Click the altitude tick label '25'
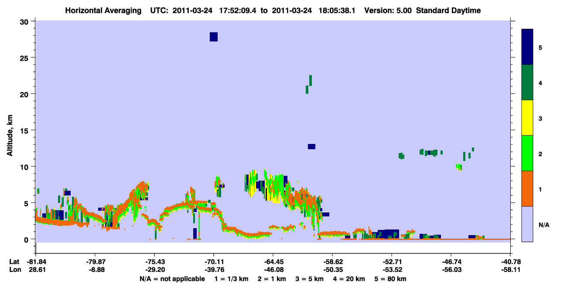The image size is (567, 291). (x=25, y=58)
